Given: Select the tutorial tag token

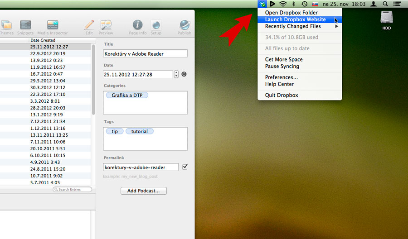Looking at the screenshot, I should [140, 131].
